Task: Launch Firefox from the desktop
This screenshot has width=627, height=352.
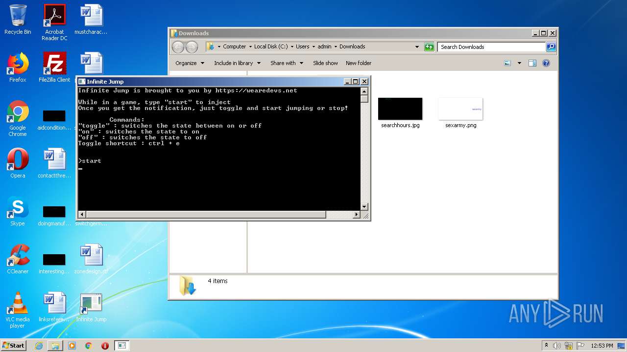Action: 18,67
